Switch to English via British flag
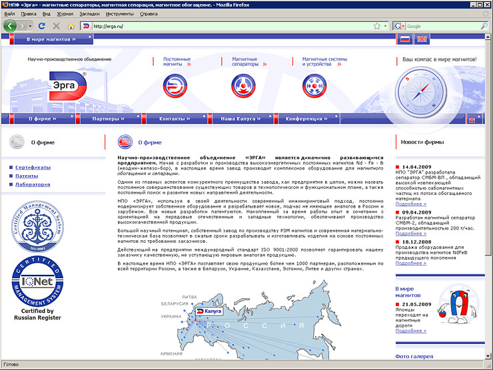Viewport: 493px width, 370px height. click(422, 39)
